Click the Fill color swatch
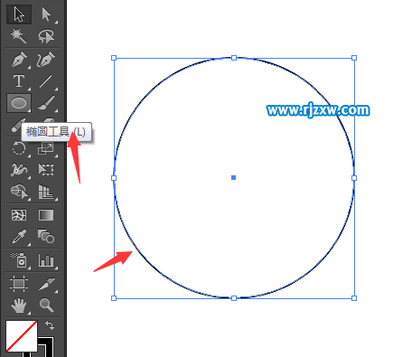The width and height of the screenshot is (393, 357). tap(22, 336)
